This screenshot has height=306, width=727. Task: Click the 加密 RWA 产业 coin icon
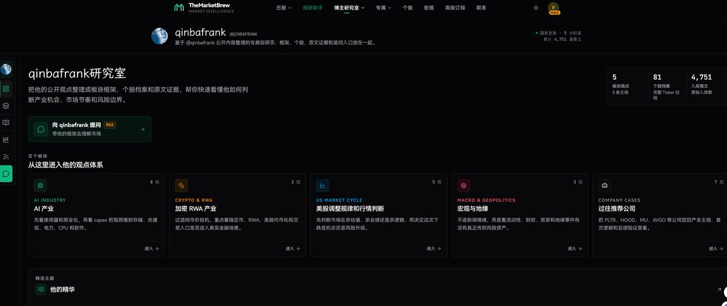181,186
